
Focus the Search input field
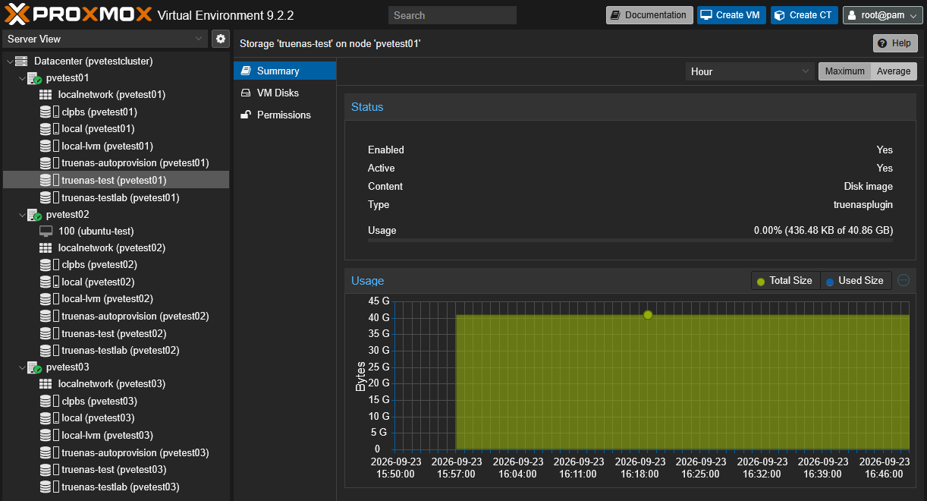pos(452,15)
